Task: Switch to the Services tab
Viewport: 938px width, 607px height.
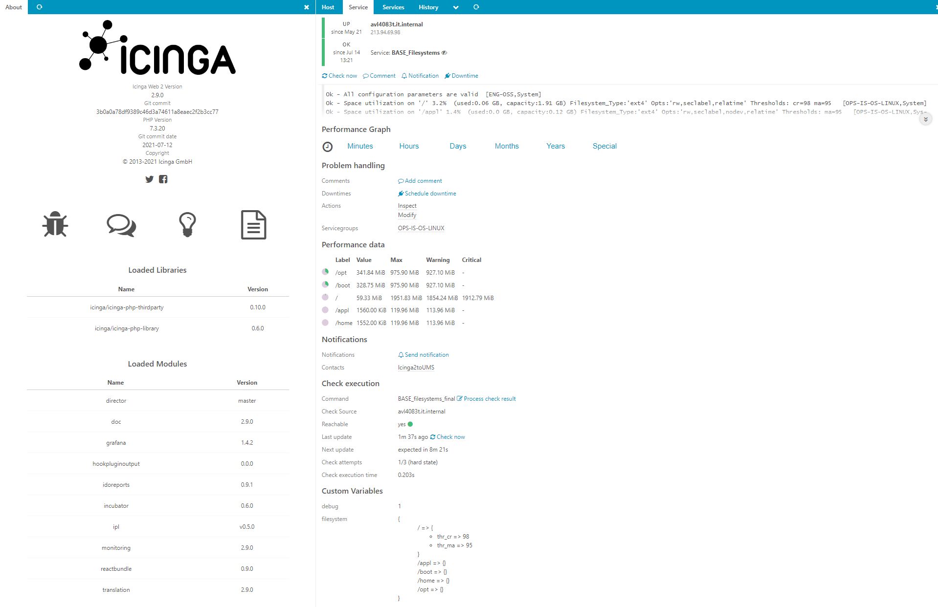Action: [392, 7]
